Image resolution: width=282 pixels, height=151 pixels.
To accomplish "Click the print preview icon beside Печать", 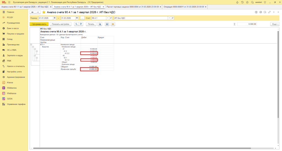I will coord(100,24).
